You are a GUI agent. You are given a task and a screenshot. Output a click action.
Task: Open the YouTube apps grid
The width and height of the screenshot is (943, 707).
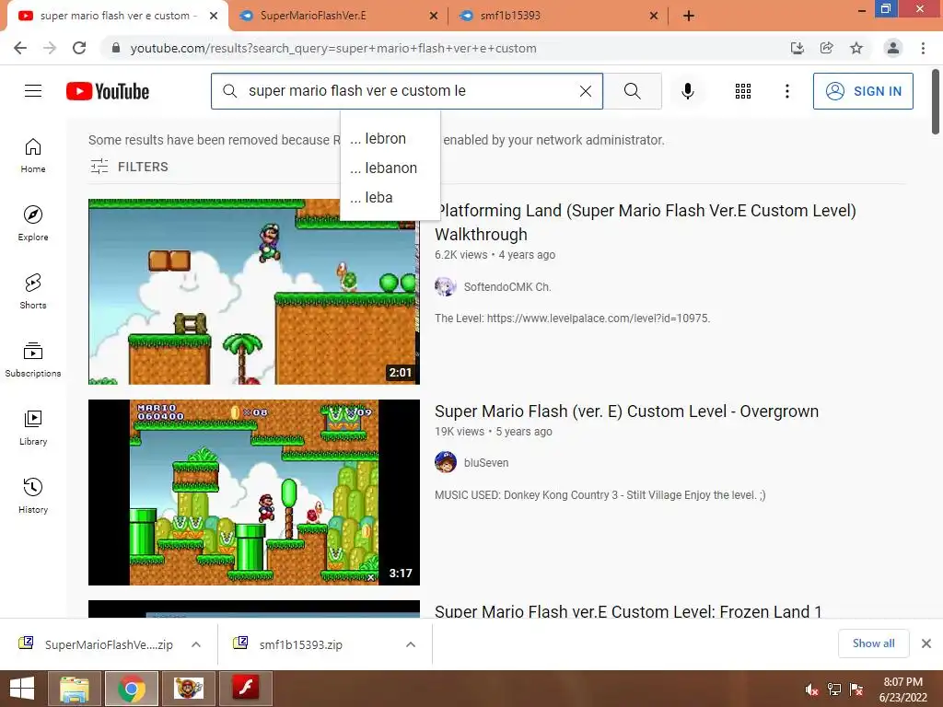[743, 91]
